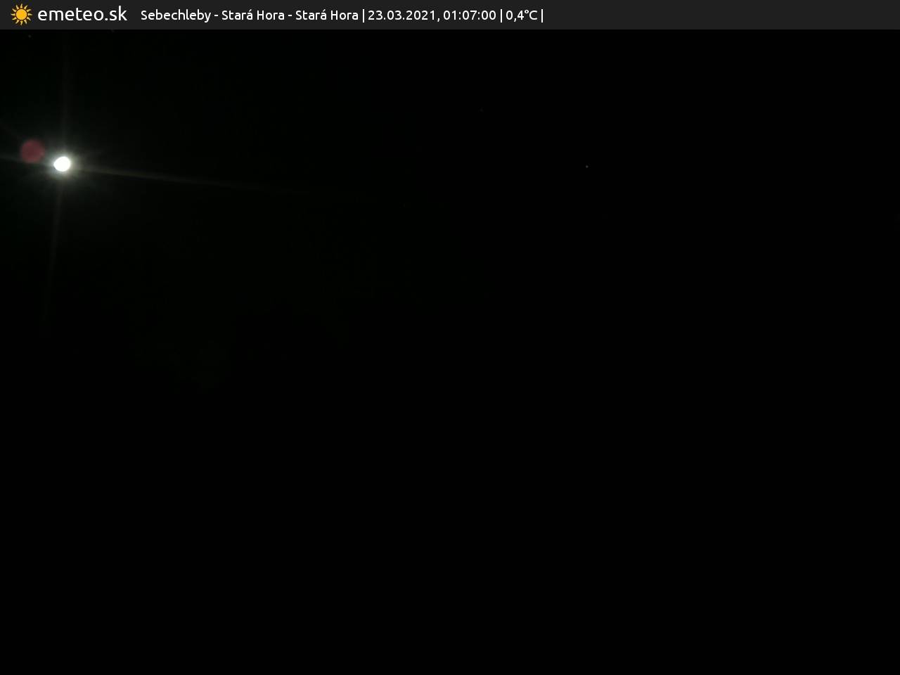900x675 pixels.
Task: Select the Sebechleby location name
Action: click(175, 15)
